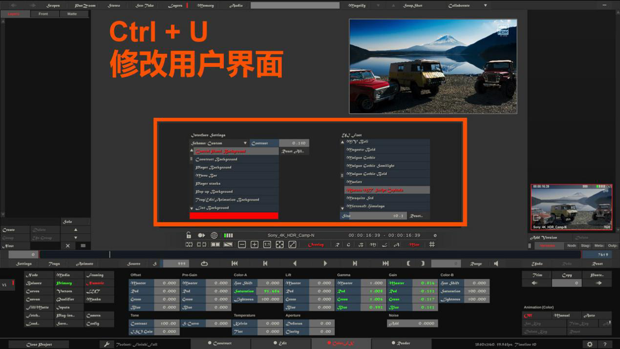
Task: Open system settings gear icon
Action: (x=590, y=344)
